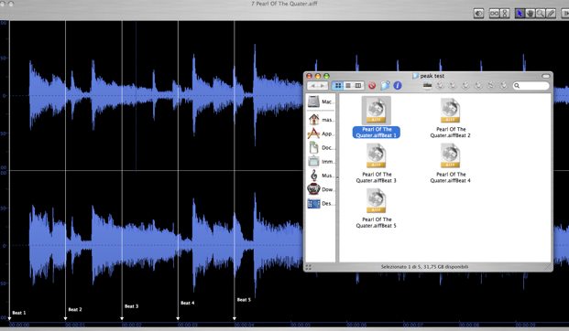Select file Pearl Of The Quater.aiffBeat 5
The height and width of the screenshot is (331, 569).
pos(377,208)
